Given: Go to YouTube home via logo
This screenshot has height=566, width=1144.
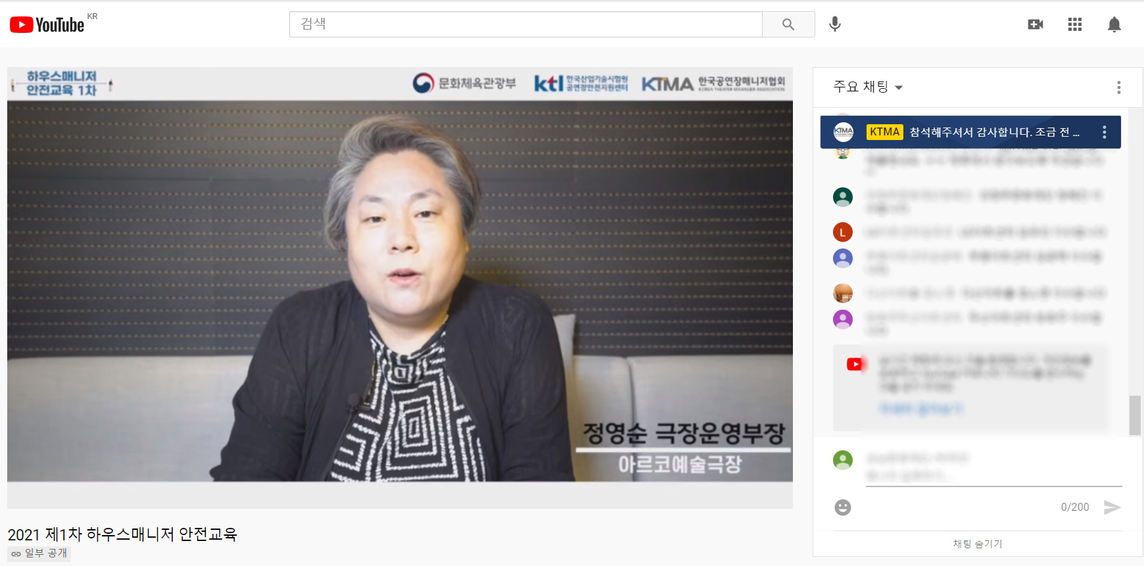Looking at the screenshot, I should tap(47, 25).
